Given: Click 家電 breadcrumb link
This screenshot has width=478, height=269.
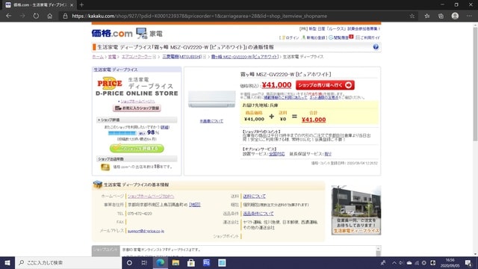Looking at the screenshot, I should (112, 57).
